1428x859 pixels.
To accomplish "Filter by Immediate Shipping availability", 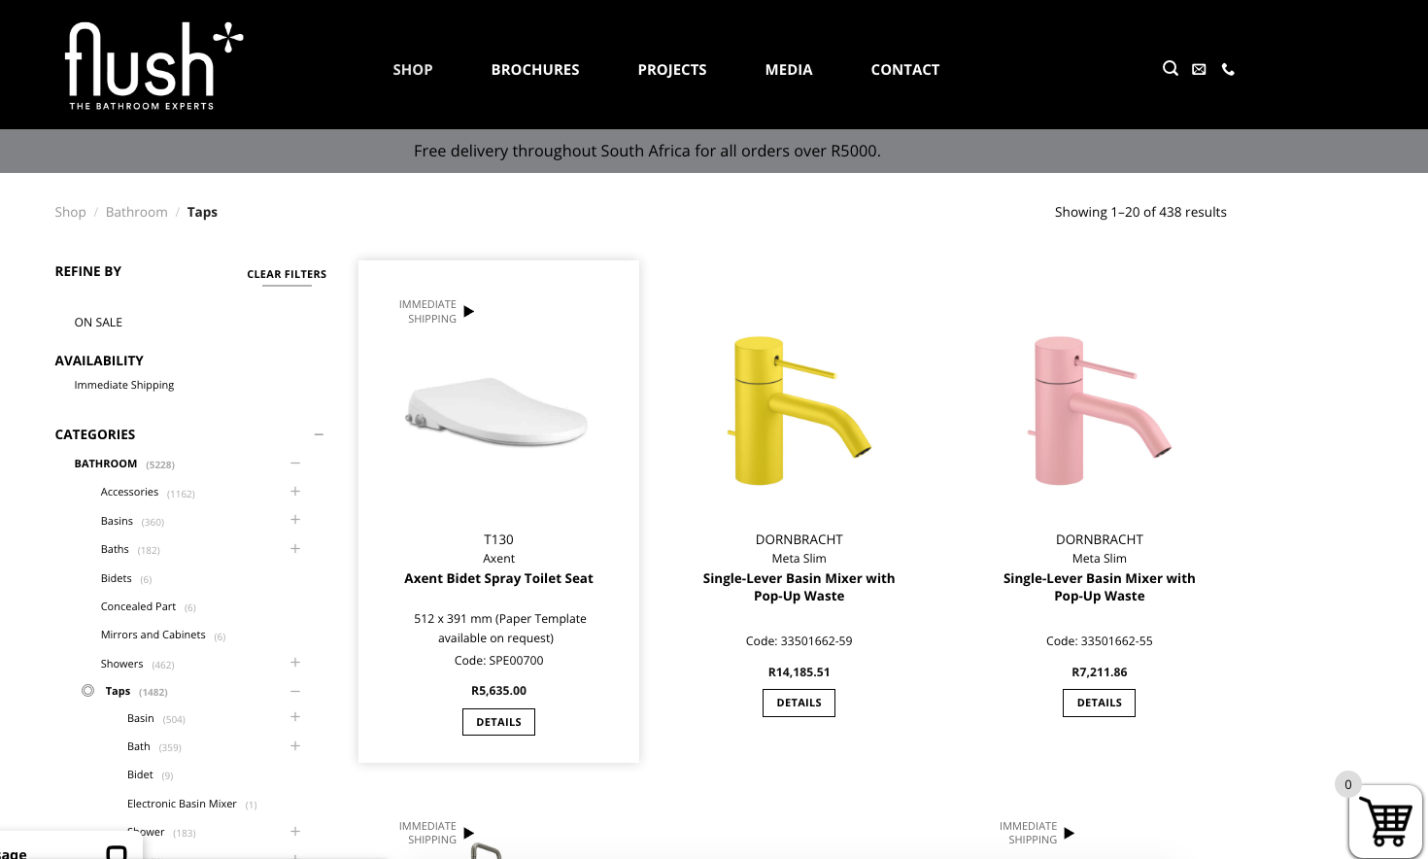I will (x=124, y=385).
